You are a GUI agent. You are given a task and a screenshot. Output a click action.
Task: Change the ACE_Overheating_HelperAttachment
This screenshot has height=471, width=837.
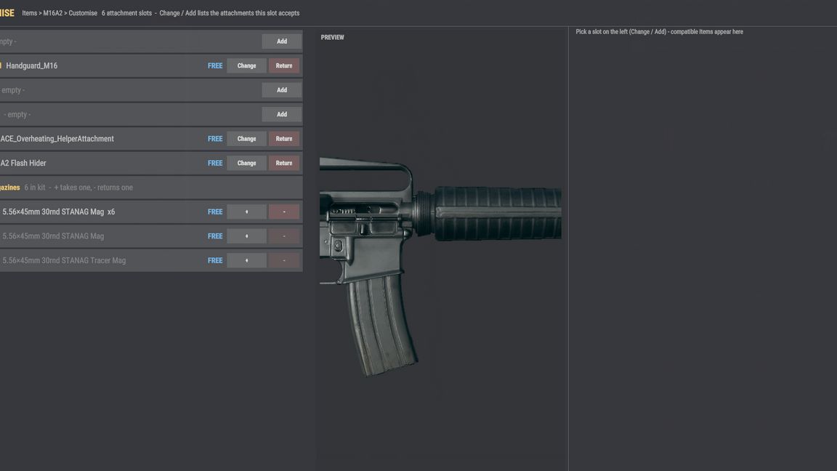coord(246,139)
